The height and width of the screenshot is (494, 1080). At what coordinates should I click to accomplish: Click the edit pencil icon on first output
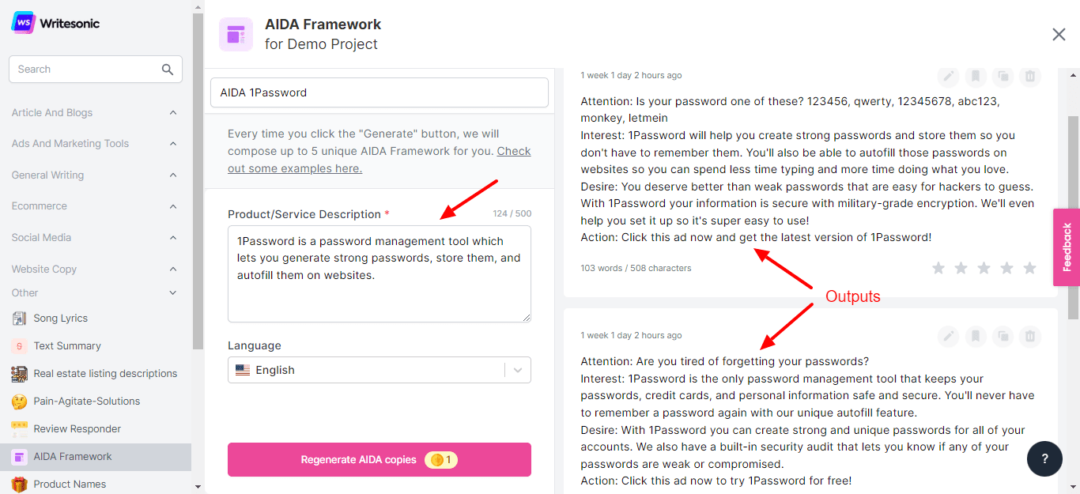[948, 77]
